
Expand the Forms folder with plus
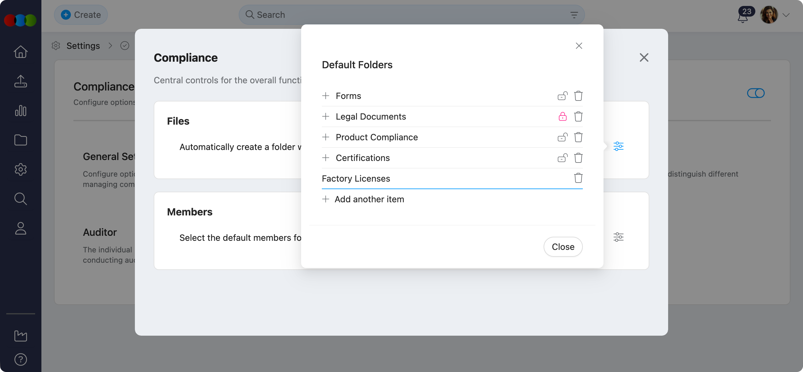click(326, 96)
